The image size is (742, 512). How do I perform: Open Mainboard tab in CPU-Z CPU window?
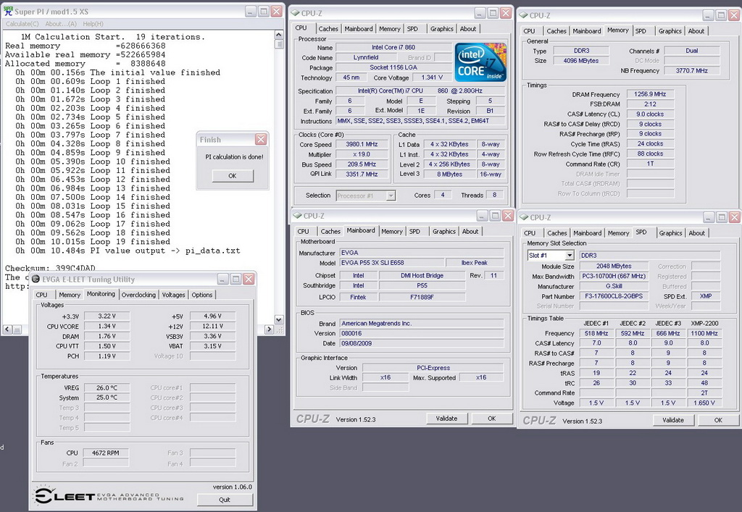tap(358, 29)
